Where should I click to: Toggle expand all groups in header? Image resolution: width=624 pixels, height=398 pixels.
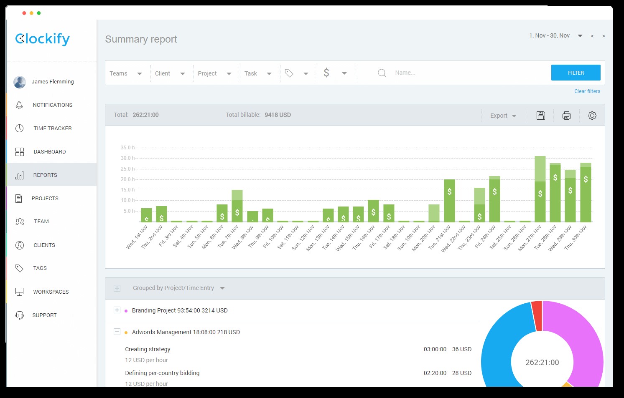coord(117,288)
